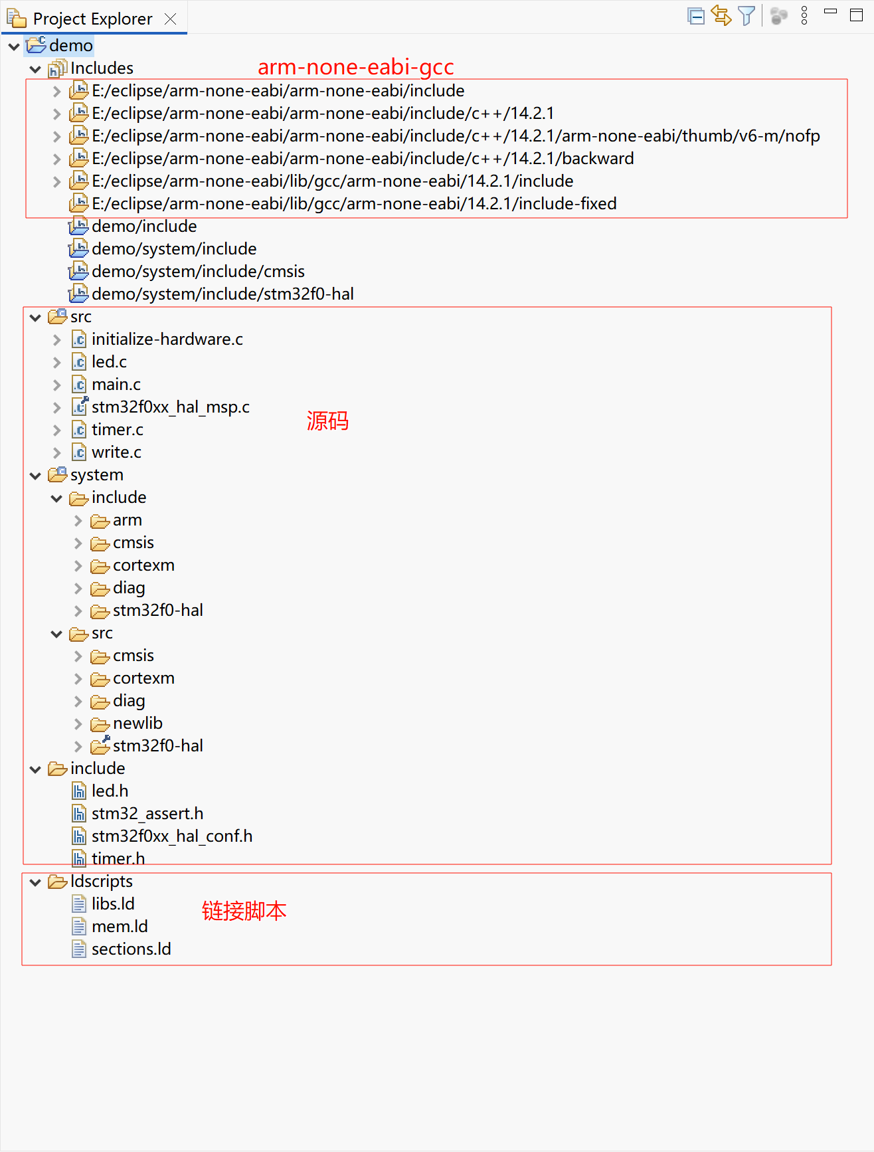Maximize the Project Explorer view
The image size is (874, 1152).
pos(857,15)
